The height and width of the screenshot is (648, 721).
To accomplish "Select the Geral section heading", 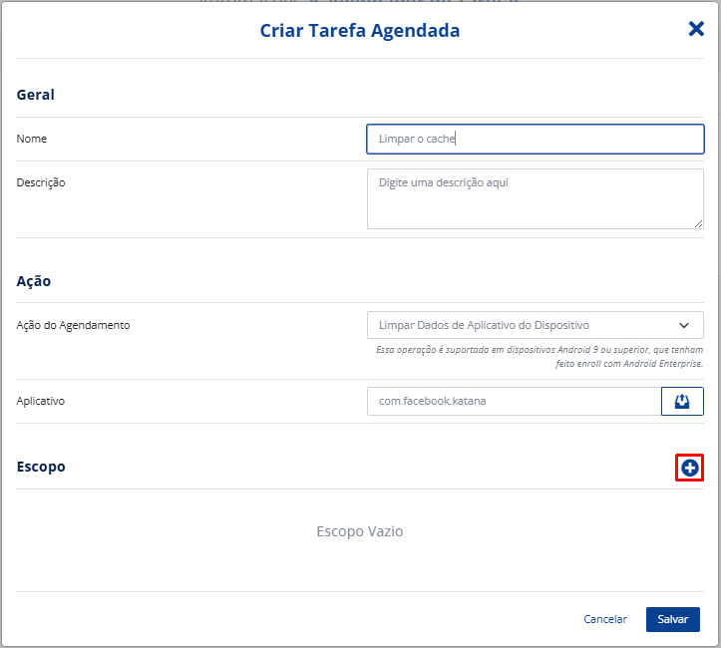I will [x=36, y=95].
